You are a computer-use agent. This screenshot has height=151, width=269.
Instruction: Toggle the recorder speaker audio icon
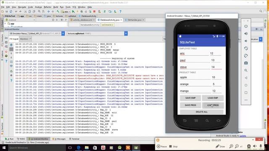click(255, 146)
